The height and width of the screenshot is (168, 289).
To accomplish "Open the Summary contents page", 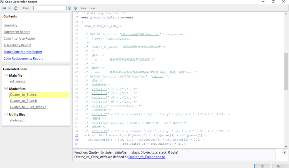I will 10,25.
